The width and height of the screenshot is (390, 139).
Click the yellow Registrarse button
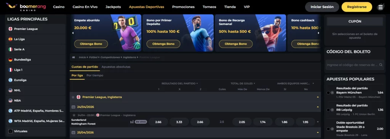[x=356, y=7]
